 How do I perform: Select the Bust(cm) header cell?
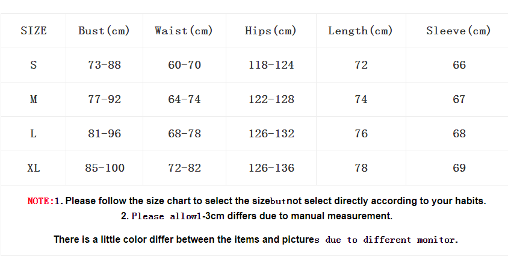[x=104, y=31]
